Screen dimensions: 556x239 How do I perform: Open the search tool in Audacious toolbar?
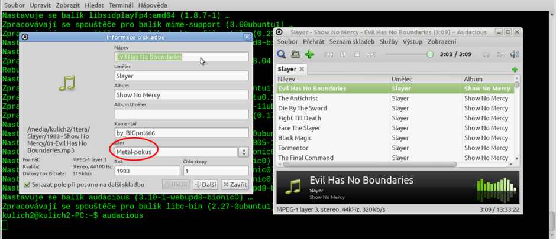click(282, 54)
